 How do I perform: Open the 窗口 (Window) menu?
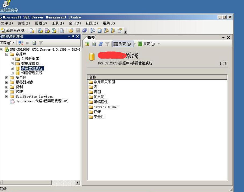point(75,23)
